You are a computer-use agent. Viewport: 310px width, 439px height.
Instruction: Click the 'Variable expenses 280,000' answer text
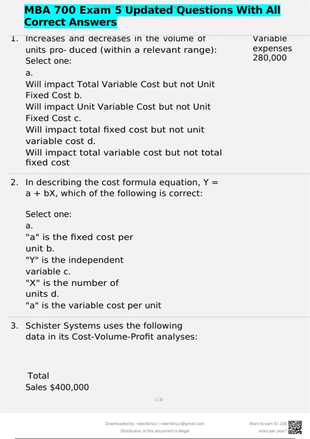coord(272,48)
